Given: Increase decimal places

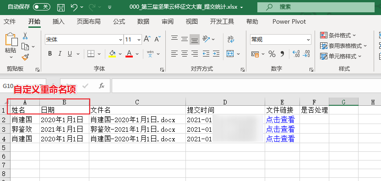Looking at the screenshot, I should point(296,54).
